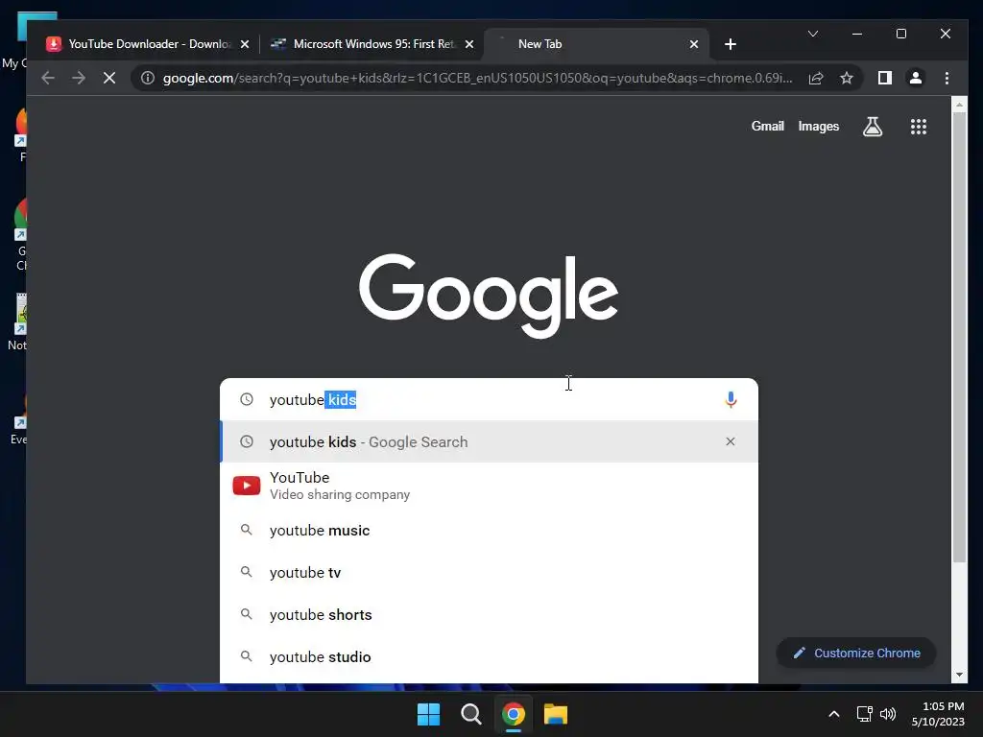Open File Explorer from taskbar
Viewport: 983px width, 737px height.
click(x=556, y=714)
